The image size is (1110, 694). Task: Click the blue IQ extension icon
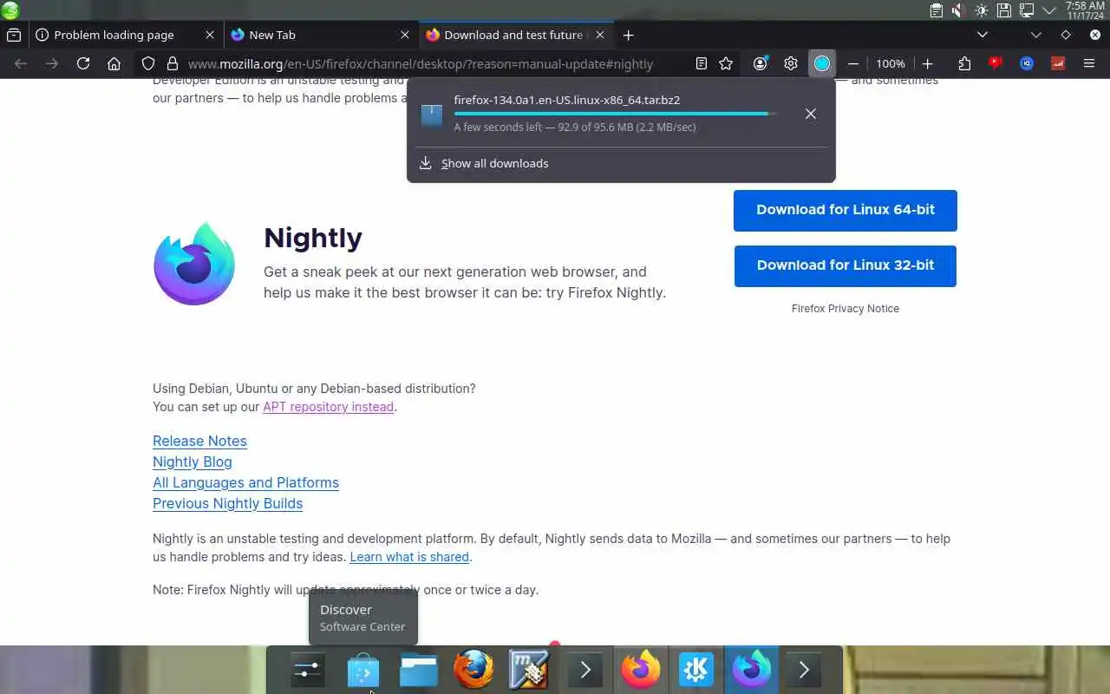click(x=1027, y=63)
